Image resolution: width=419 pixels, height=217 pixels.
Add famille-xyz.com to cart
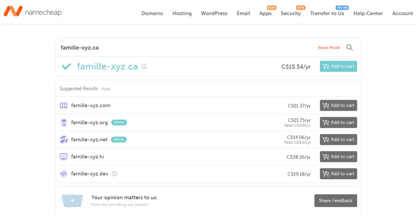pos(338,105)
